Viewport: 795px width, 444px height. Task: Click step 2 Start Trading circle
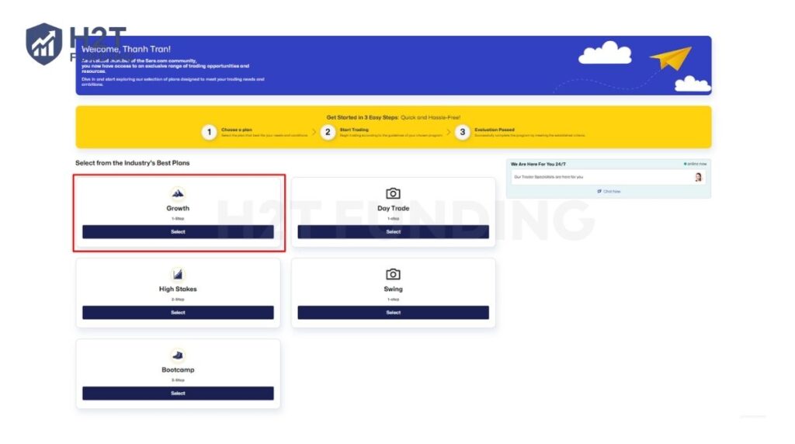328,132
